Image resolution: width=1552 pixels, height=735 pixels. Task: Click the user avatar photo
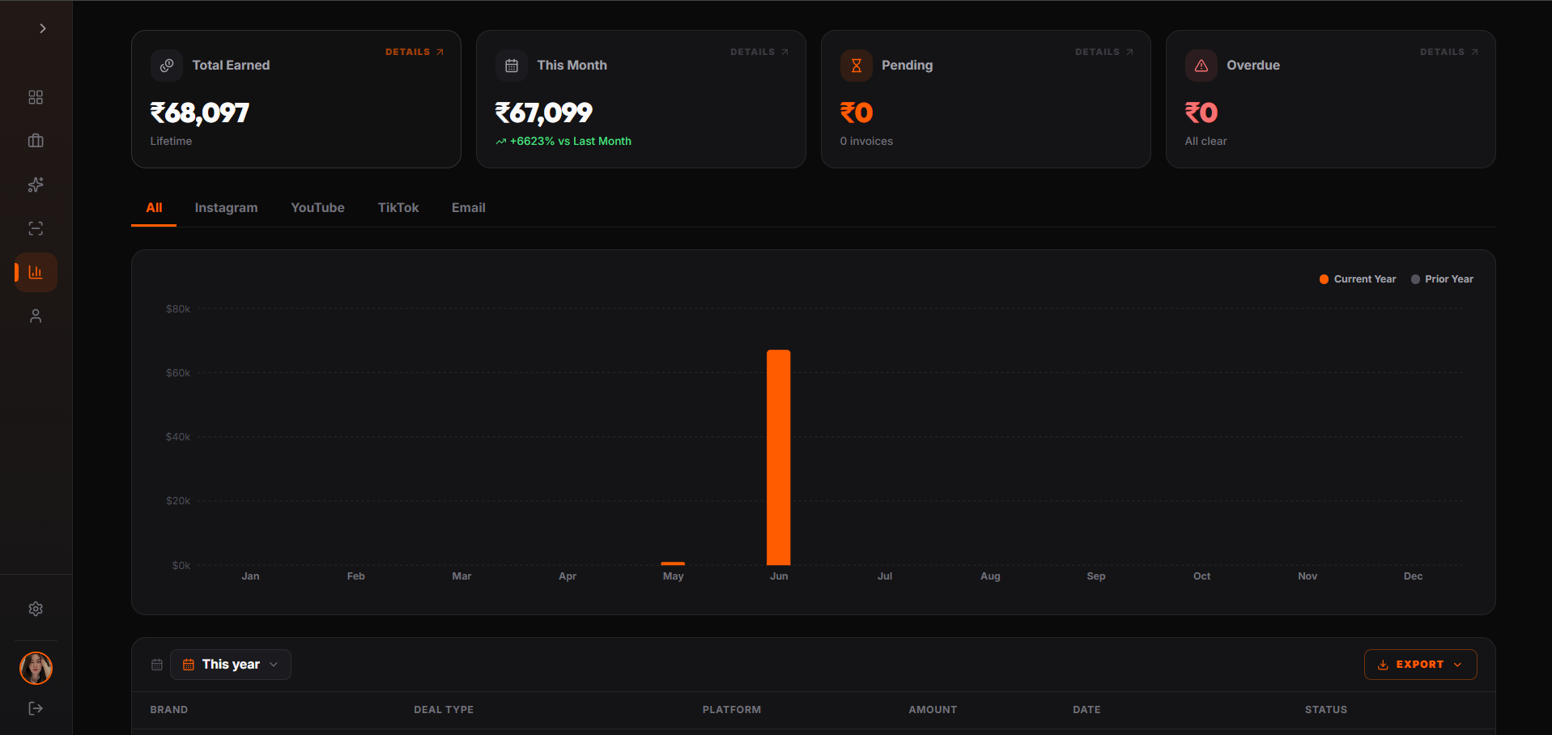coord(36,668)
